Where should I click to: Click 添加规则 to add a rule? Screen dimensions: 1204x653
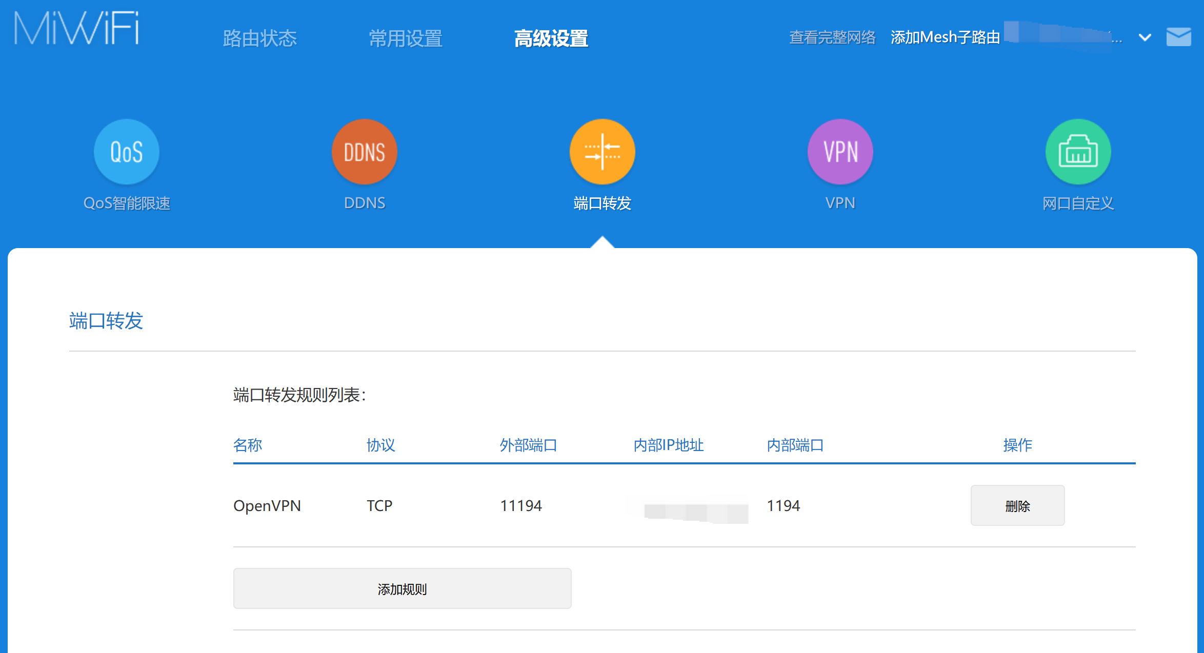[402, 588]
